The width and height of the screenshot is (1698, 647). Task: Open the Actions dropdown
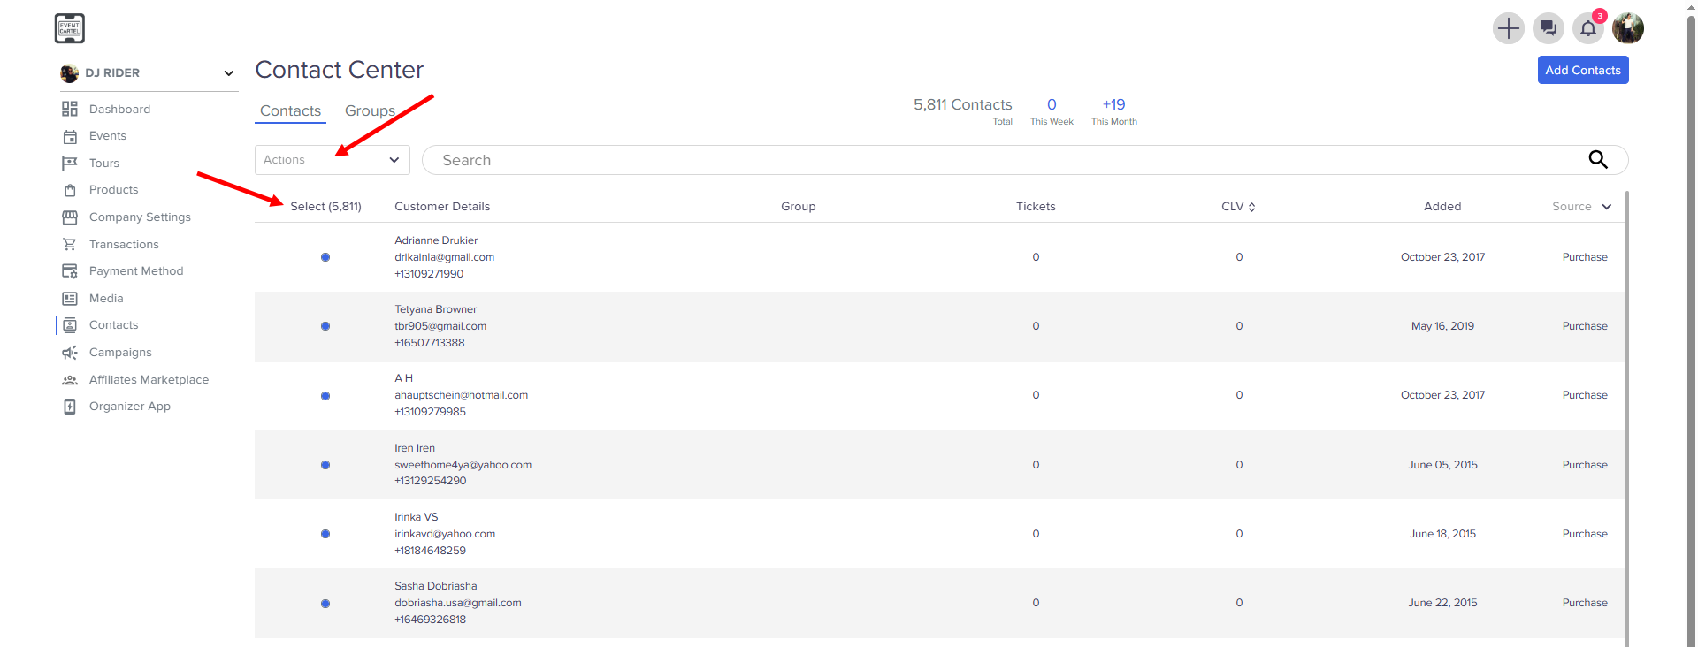(333, 160)
